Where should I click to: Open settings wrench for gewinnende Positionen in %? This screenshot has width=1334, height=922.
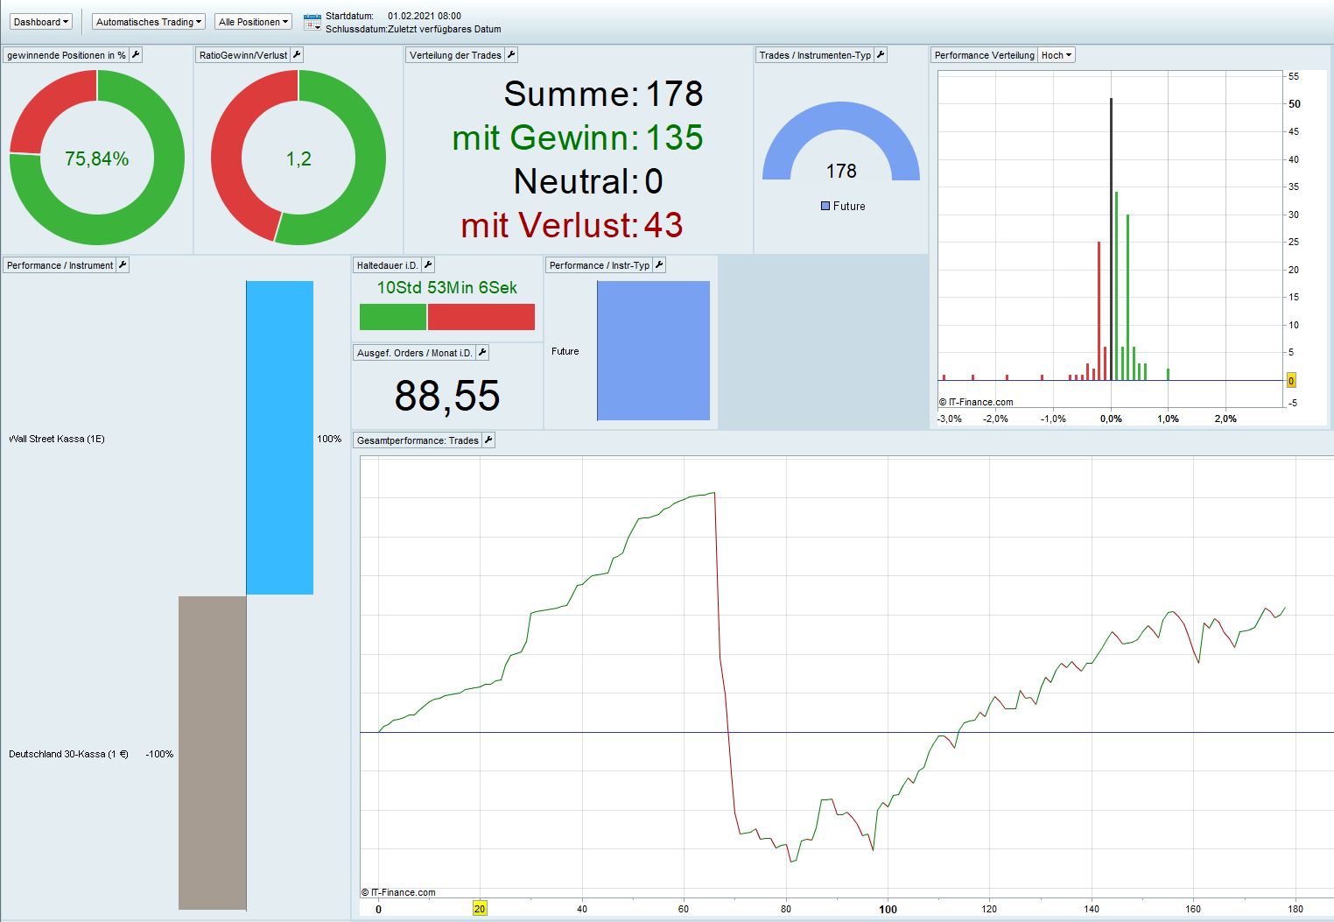[136, 55]
